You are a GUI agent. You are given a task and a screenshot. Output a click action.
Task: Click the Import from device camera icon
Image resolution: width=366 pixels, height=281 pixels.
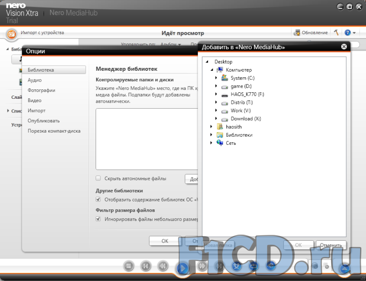11,34
